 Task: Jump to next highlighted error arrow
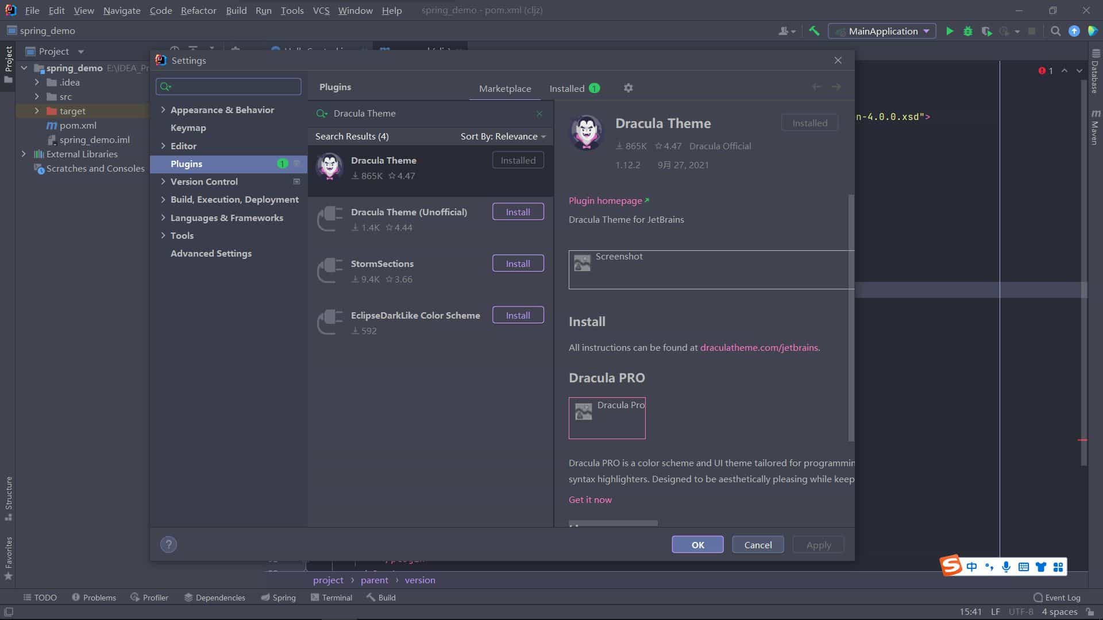1079,71
